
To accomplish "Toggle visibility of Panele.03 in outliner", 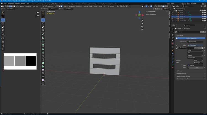I will [203, 19].
